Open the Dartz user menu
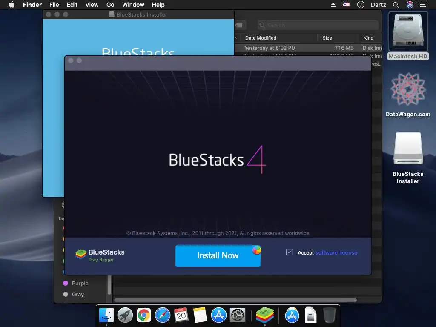The image size is (436, 327). pyautogui.click(x=379, y=5)
